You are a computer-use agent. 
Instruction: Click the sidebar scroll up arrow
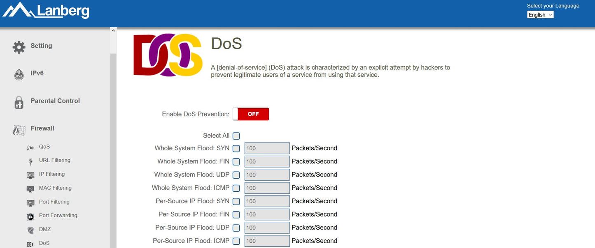click(x=113, y=30)
